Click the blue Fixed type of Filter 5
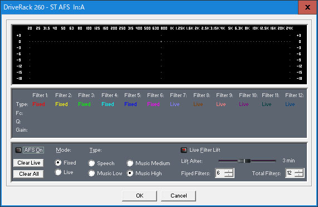The width and height of the screenshot is (318, 207). coord(131,104)
